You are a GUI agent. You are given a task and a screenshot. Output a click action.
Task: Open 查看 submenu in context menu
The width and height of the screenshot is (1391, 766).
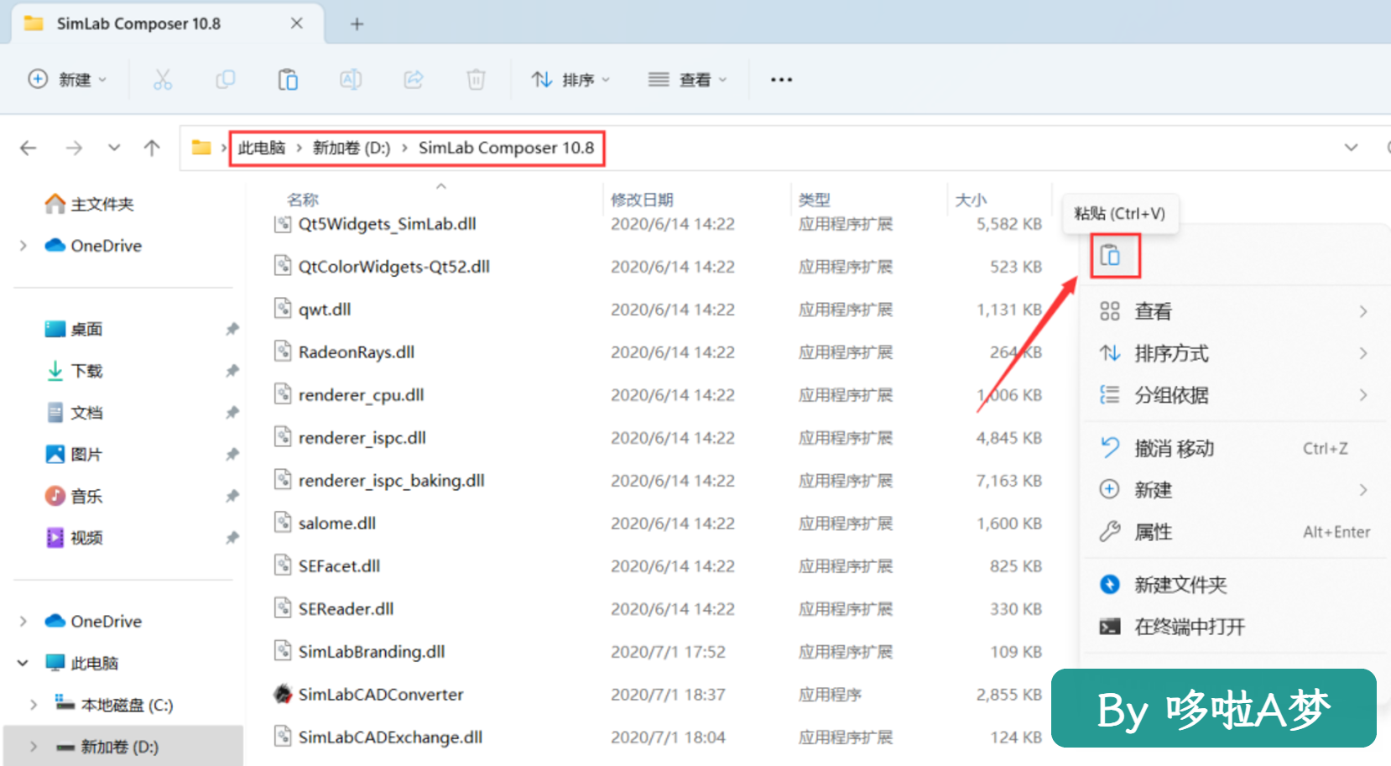[1233, 311]
